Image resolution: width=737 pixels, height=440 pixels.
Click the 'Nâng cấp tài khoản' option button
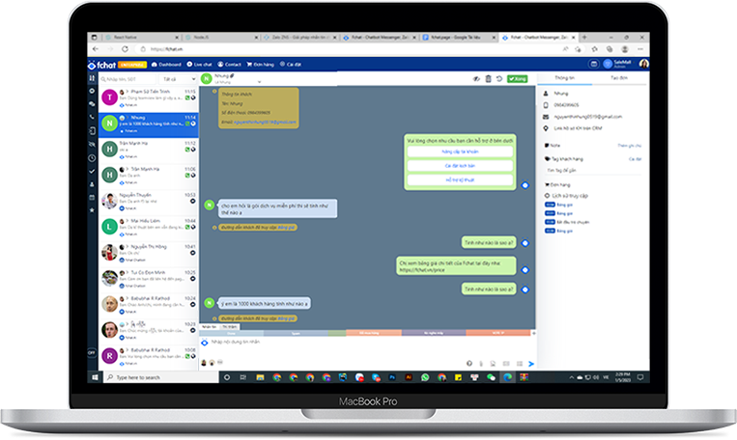461,151
